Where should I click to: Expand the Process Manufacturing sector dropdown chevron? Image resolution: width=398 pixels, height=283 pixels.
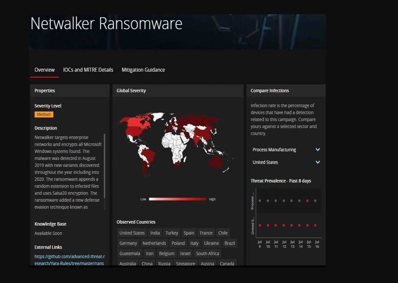click(x=318, y=150)
